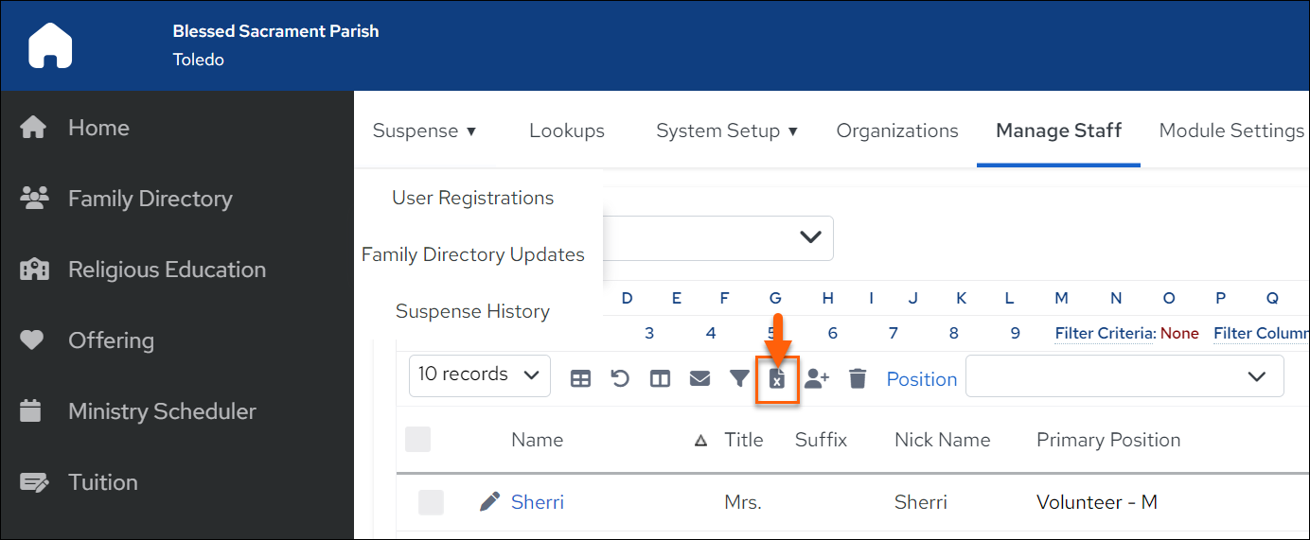Image resolution: width=1310 pixels, height=540 pixels.
Task: Click the refresh/reset arrow icon
Action: (x=620, y=378)
